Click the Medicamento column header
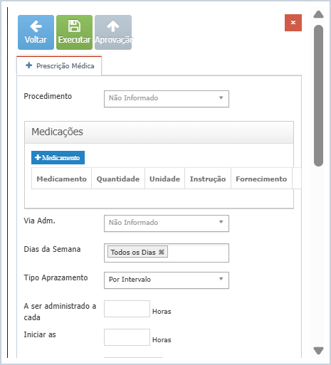Viewport: 331px width, 365px height. (x=61, y=179)
